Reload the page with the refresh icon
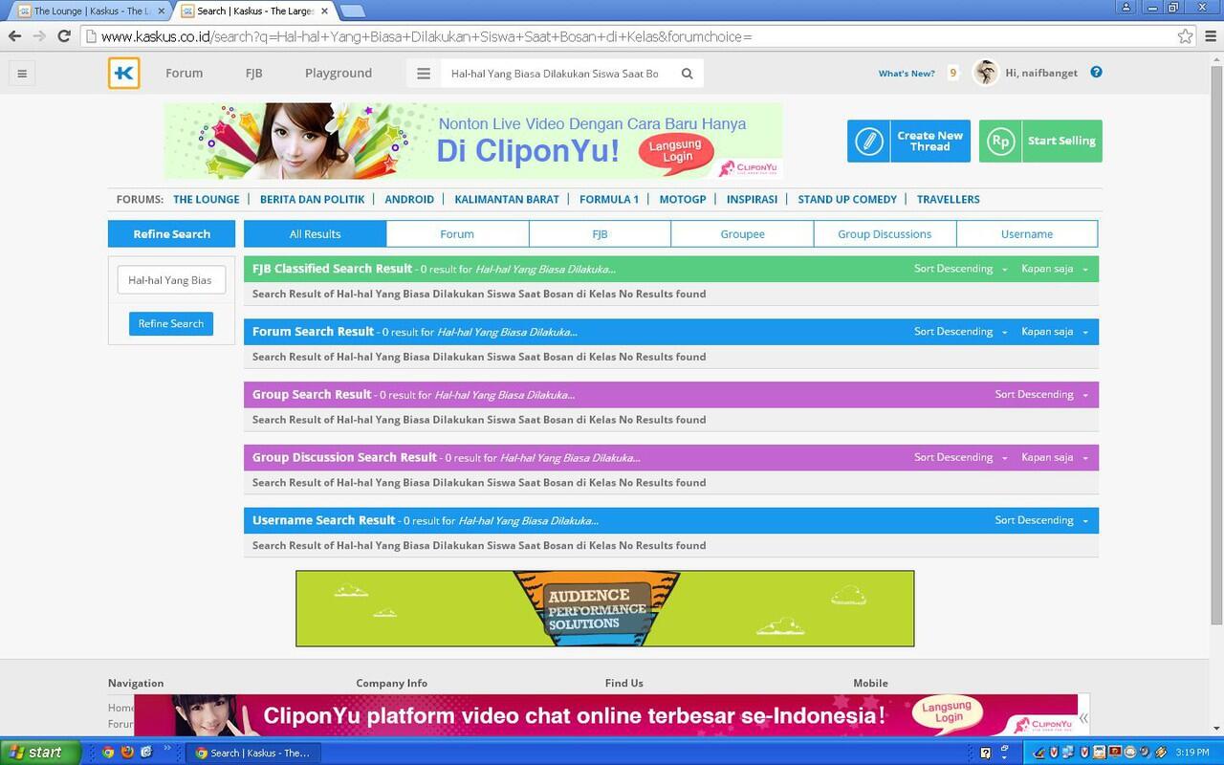Viewport: 1224px width, 765px height. [x=64, y=36]
